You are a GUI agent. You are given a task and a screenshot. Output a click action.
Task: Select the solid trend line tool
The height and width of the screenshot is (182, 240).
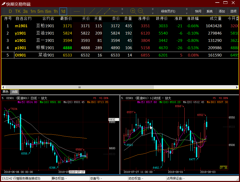(x=92, y=11)
